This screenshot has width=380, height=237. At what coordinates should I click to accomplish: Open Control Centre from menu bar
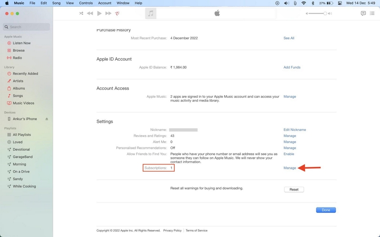pyautogui.click(x=340, y=3)
